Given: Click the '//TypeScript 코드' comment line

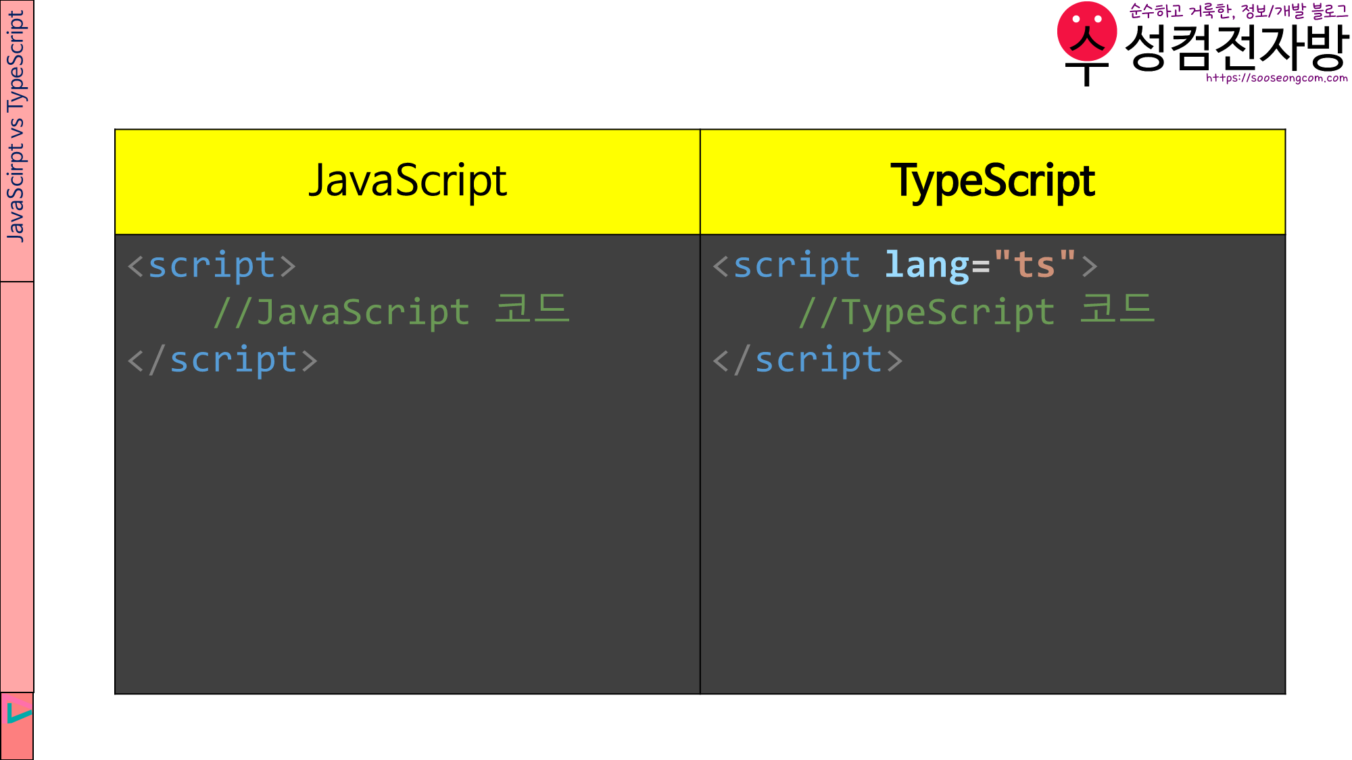Looking at the screenshot, I should [x=977, y=311].
